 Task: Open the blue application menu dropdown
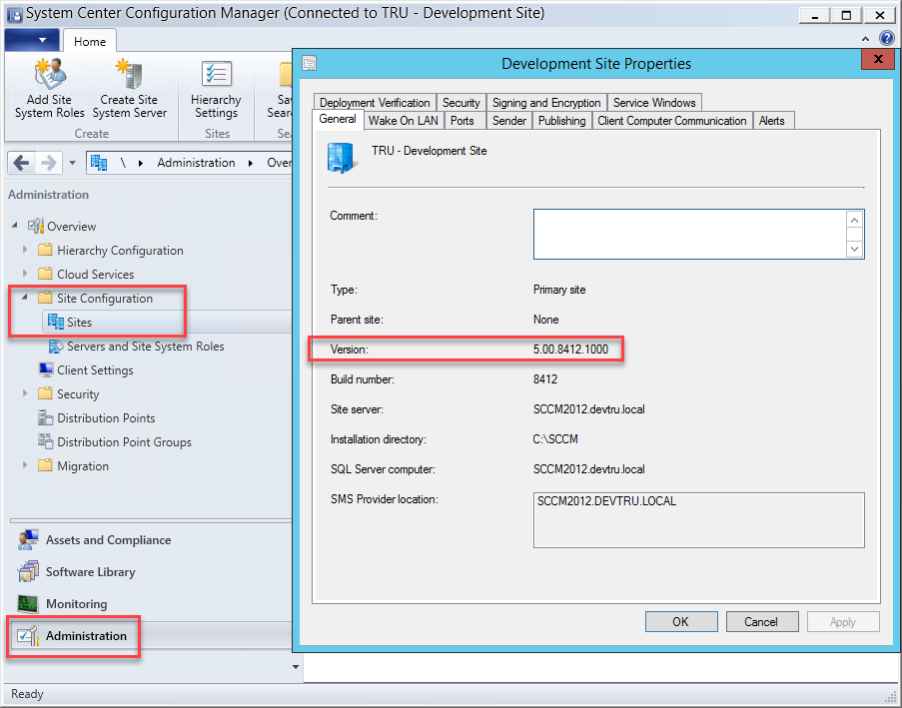click(x=32, y=40)
